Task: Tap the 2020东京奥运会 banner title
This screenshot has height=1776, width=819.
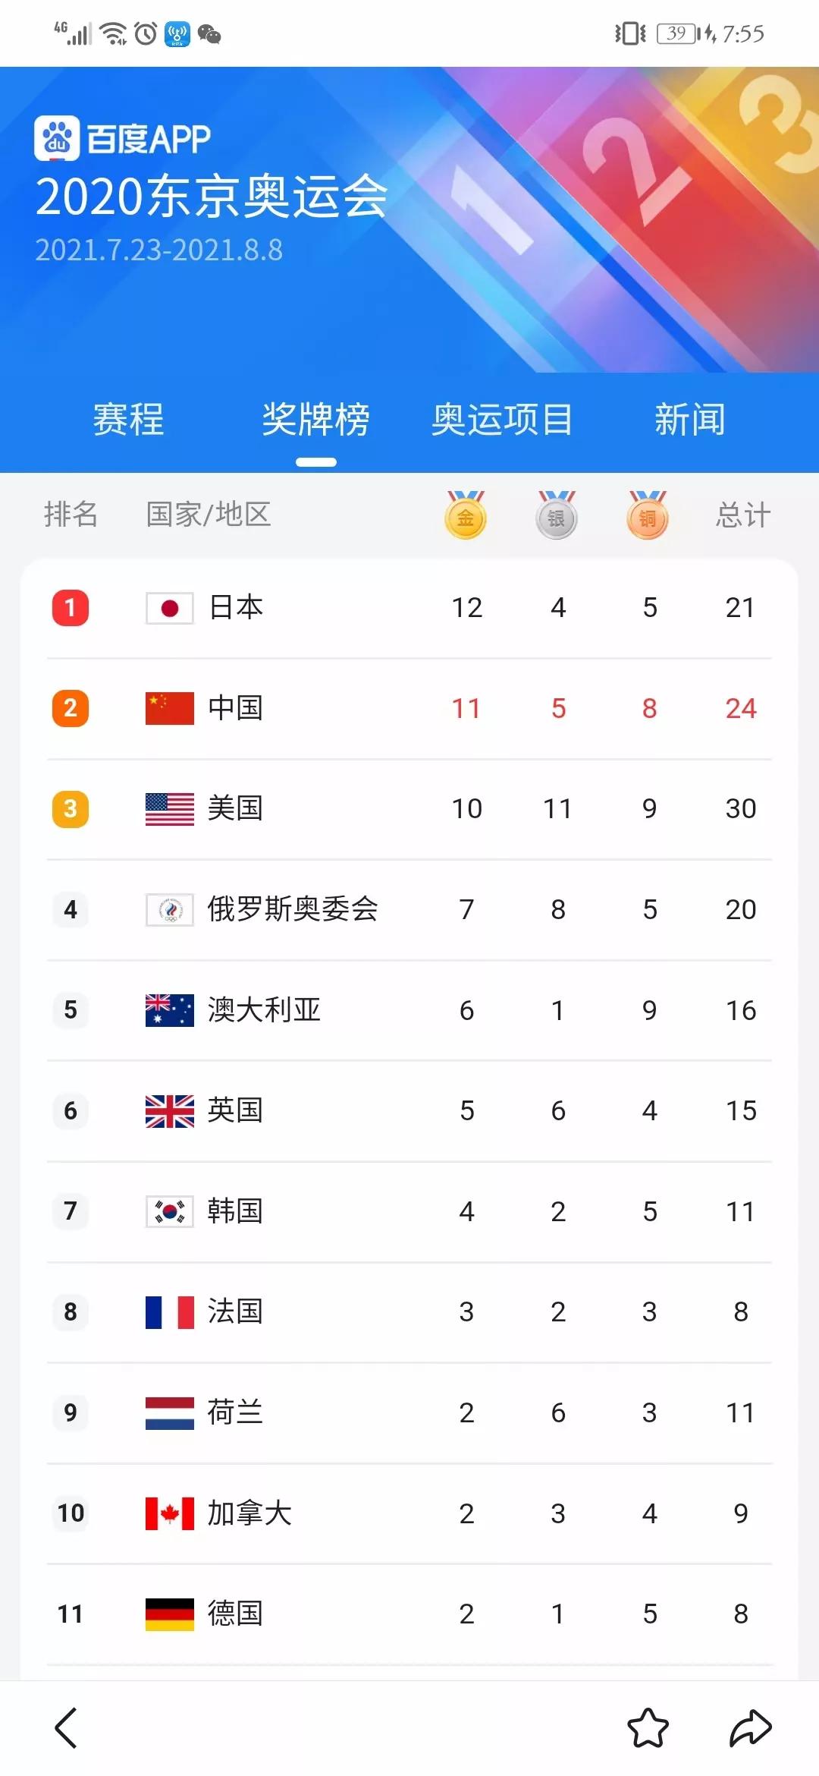Action: click(x=212, y=197)
